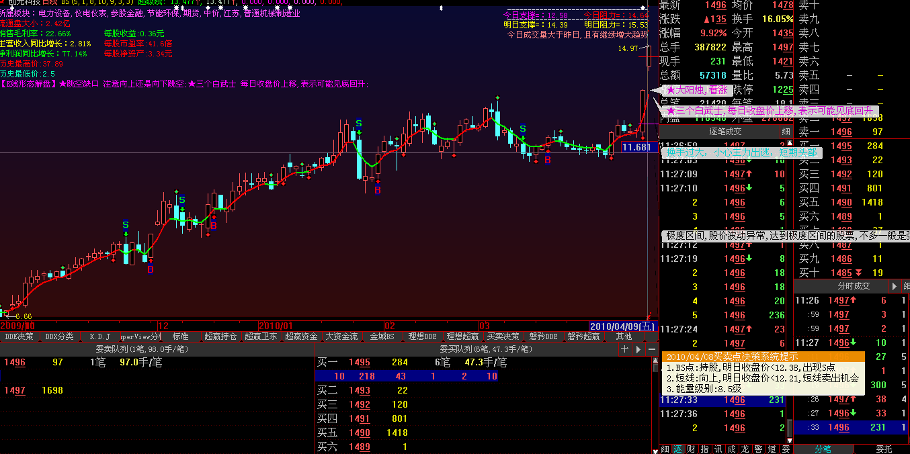Select the 成 tab at bottom
Image resolution: width=910 pixels, height=454 pixels.
point(732,449)
